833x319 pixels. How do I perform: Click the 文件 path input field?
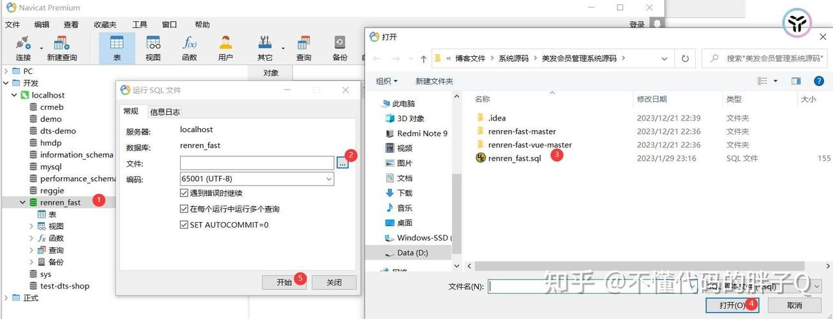pyautogui.click(x=257, y=163)
